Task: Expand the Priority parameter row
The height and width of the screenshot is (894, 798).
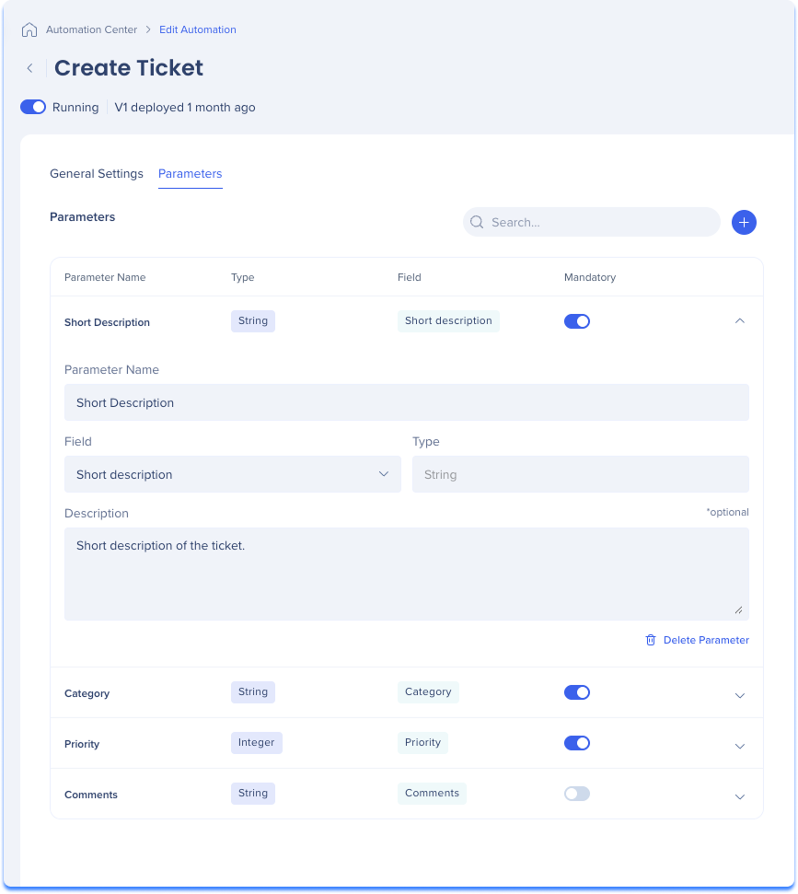Action: (740, 747)
